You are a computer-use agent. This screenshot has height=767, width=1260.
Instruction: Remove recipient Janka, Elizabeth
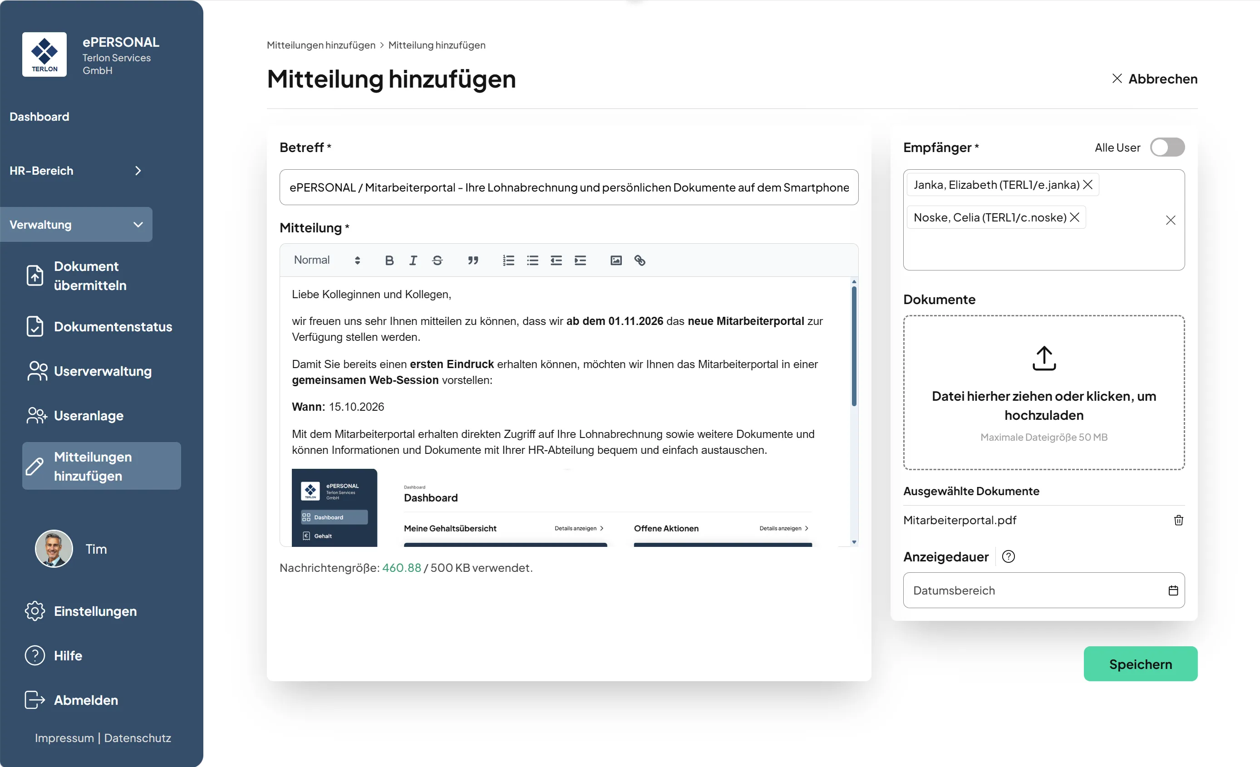pos(1088,185)
